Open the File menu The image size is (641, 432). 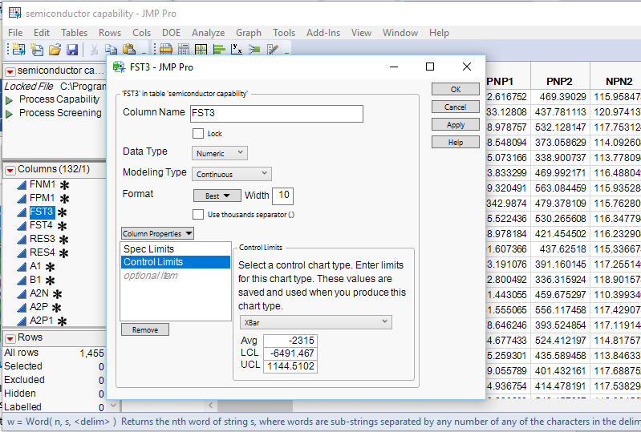point(15,33)
